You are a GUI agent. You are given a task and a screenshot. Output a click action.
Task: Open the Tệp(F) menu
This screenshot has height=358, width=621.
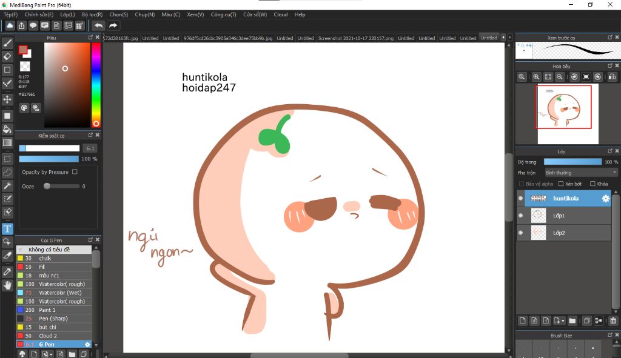pos(11,15)
